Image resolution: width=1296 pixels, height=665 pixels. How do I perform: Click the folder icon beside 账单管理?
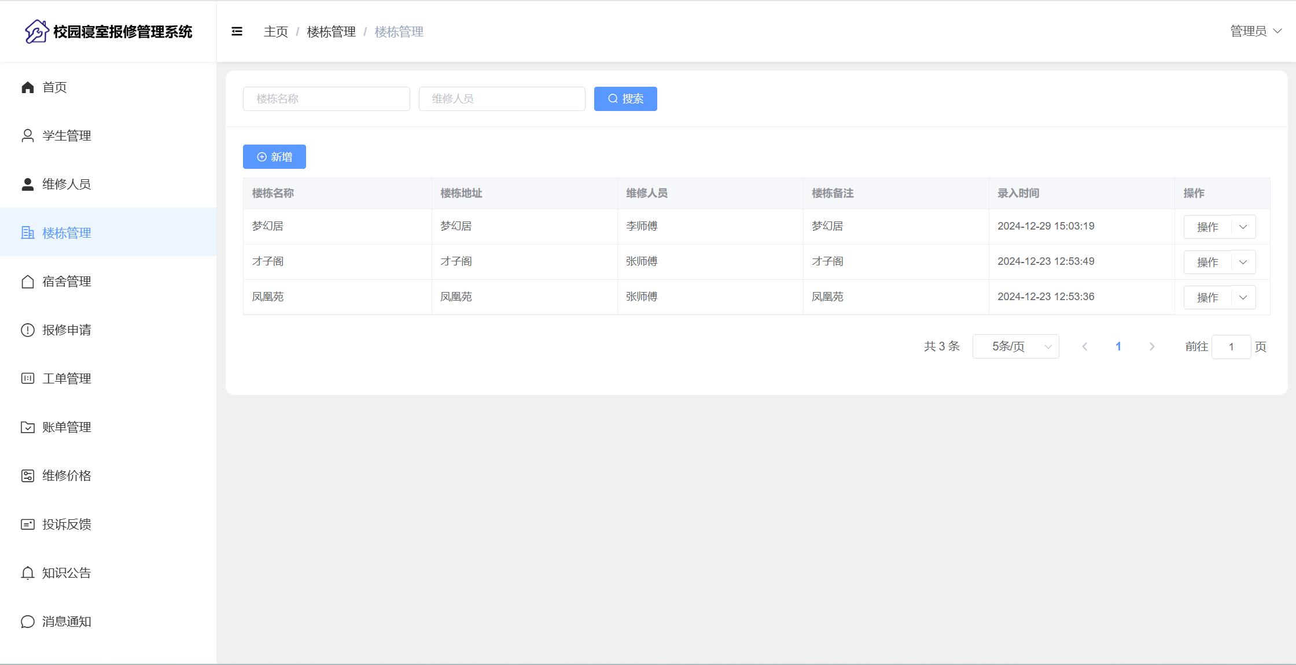[27, 427]
